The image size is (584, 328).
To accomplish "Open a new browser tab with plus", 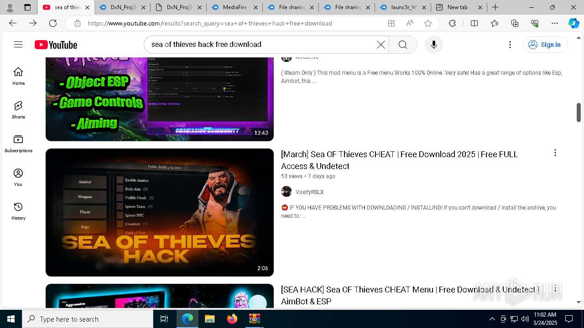I will tap(495, 7).
